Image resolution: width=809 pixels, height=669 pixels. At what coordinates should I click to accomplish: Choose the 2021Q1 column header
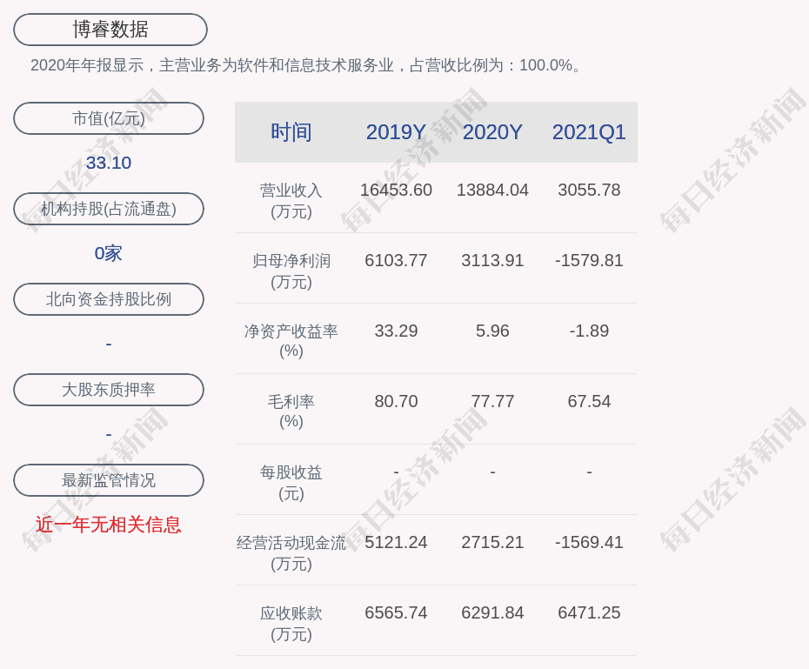[x=589, y=132]
